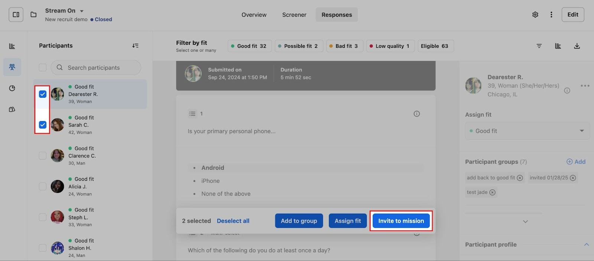The image size is (594, 261).
Task: Click the folder icon beside Stream On
Action: pyautogui.click(x=33, y=15)
